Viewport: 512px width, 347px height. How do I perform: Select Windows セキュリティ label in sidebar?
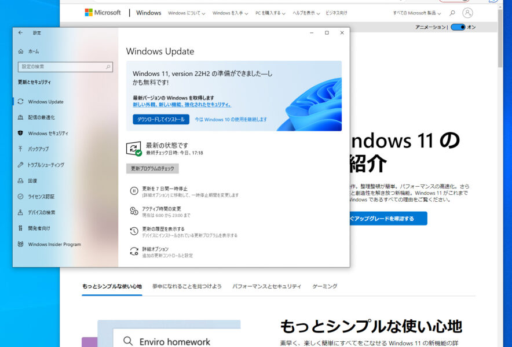(x=48, y=134)
